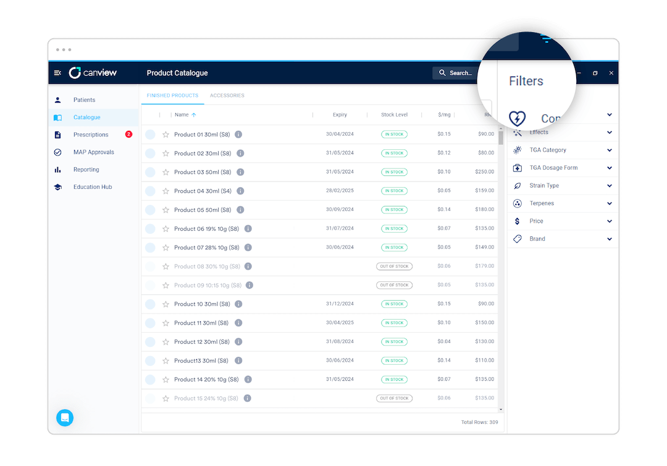Screen dimensions: 667x466
Task: Open the Catalogue section
Action: (x=94, y=117)
